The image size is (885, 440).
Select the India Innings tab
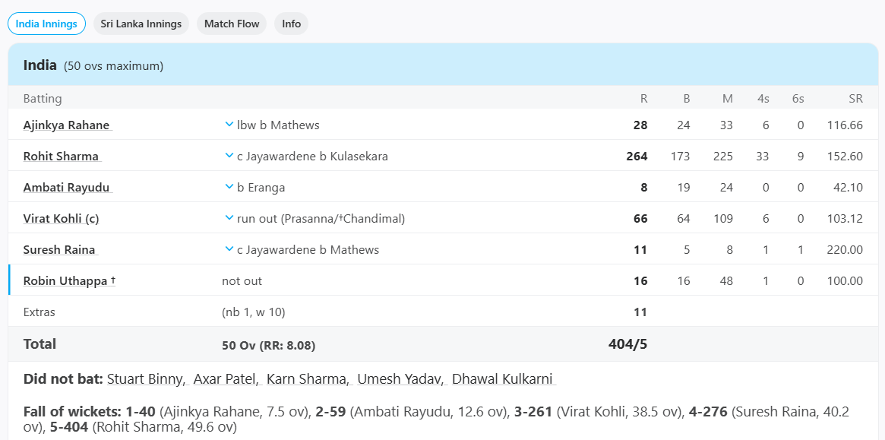[x=46, y=24]
